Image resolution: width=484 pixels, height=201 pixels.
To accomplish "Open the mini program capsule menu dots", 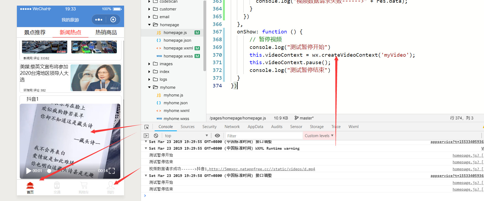I will (99, 20).
